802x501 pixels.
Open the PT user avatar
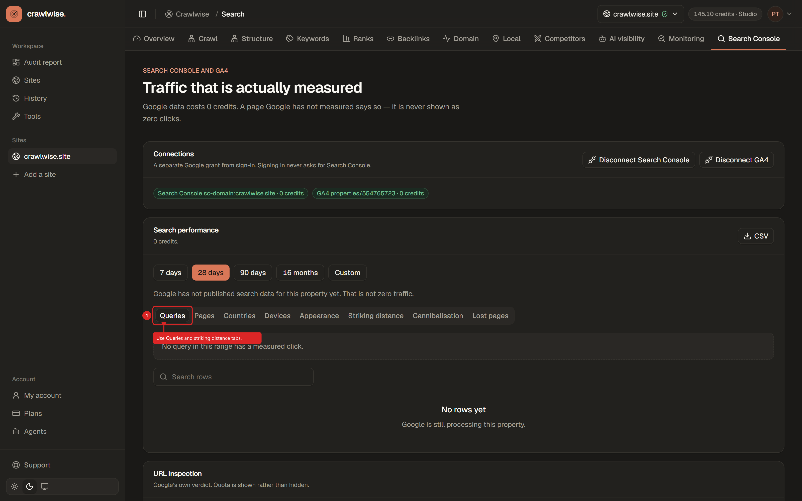[775, 14]
